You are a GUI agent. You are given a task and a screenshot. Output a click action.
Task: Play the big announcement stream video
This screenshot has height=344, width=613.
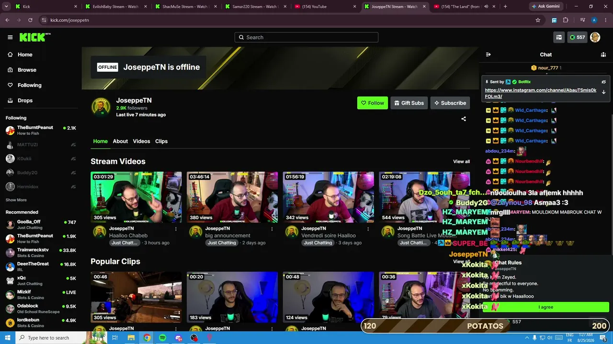[x=232, y=197]
